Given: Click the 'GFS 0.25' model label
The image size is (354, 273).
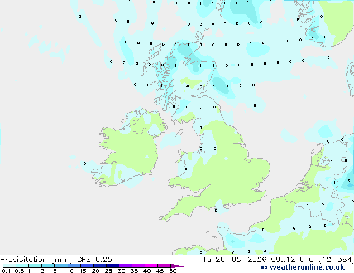Looking at the screenshot, I should [x=94, y=260].
